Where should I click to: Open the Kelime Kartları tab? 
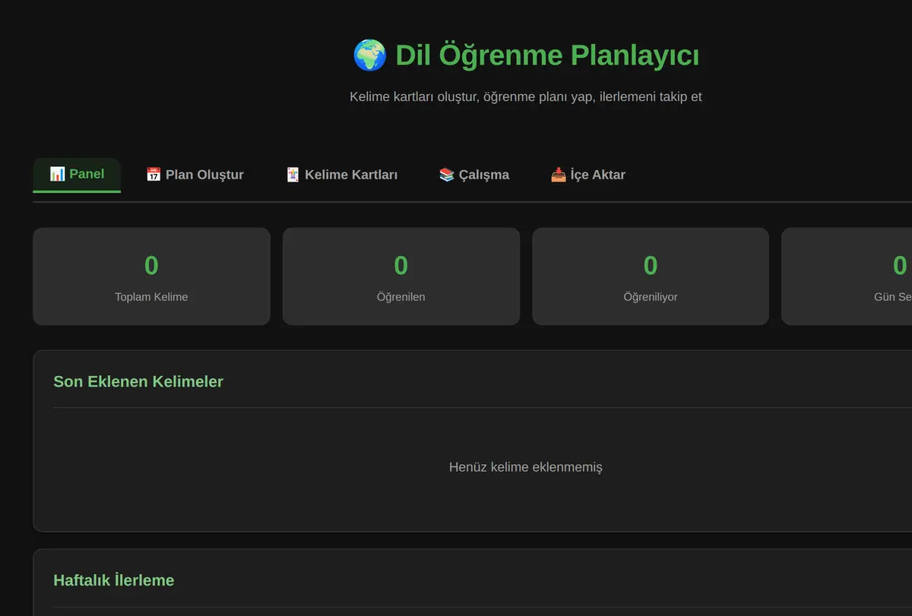(x=341, y=175)
